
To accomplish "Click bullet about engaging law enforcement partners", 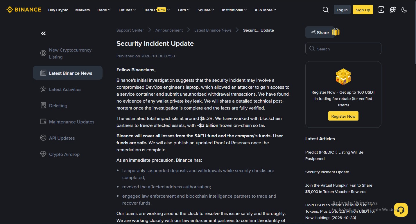I will coord(199,199).
